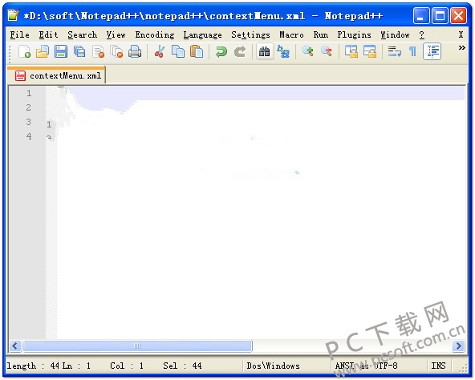Image resolution: width=475 pixels, height=380 pixels.
Task: Click the horizontal scrollbar thumb
Action: point(137,346)
